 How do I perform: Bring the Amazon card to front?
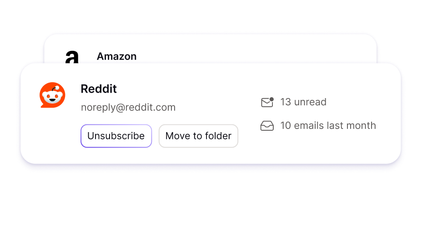210,49
